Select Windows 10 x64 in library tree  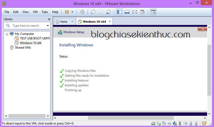click(31, 43)
